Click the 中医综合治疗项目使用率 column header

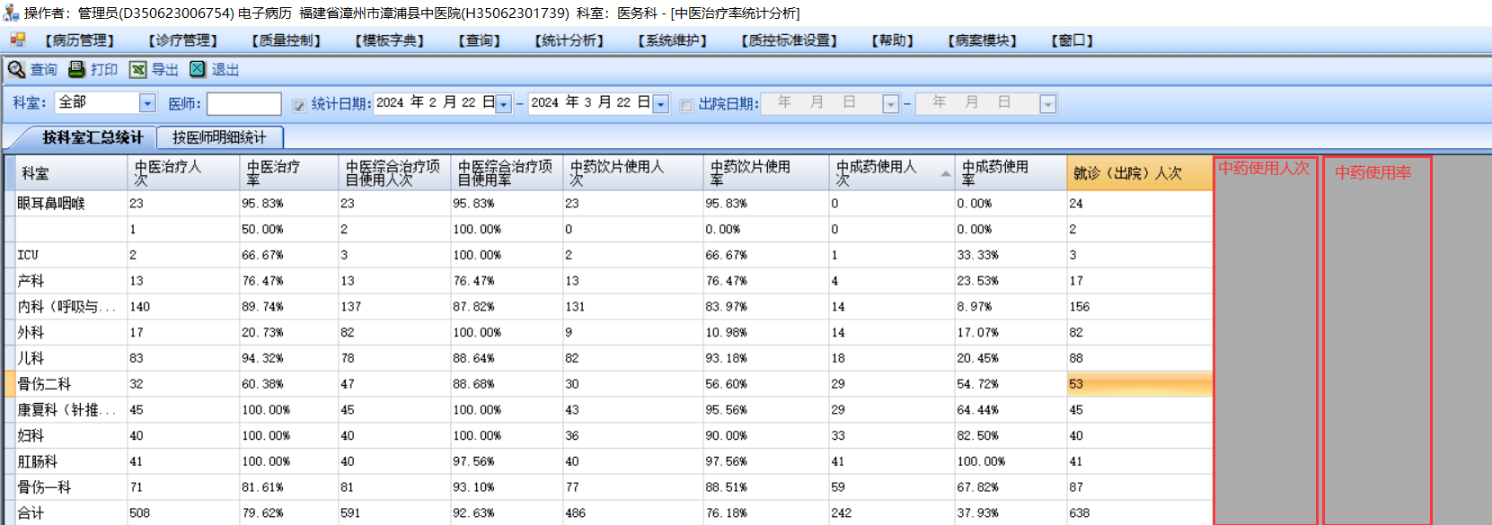coord(508,172)
